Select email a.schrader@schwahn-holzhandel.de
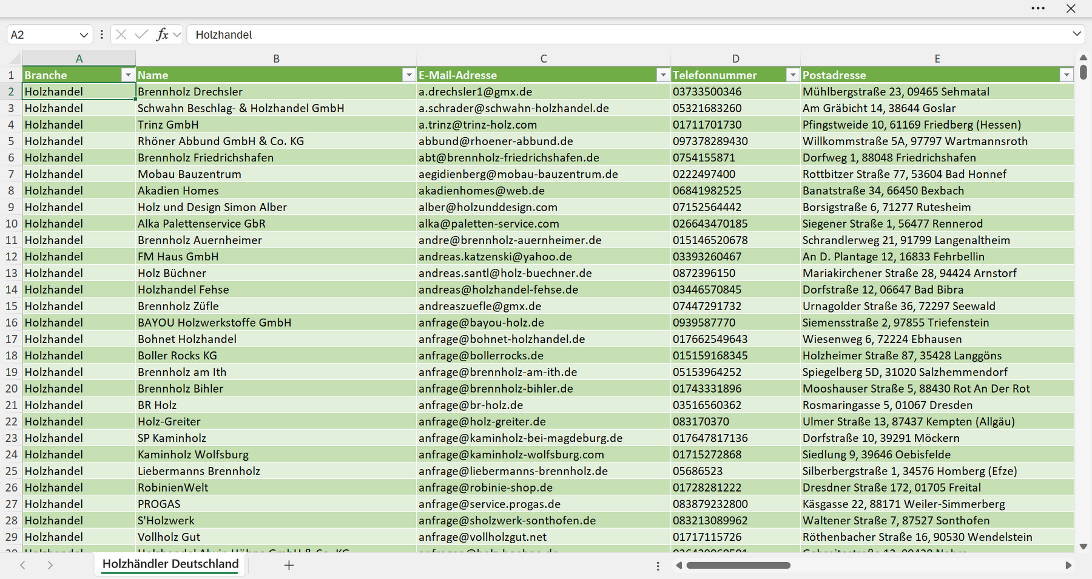This screenshot has width=1092, height=579. click(x=544, y=108)
